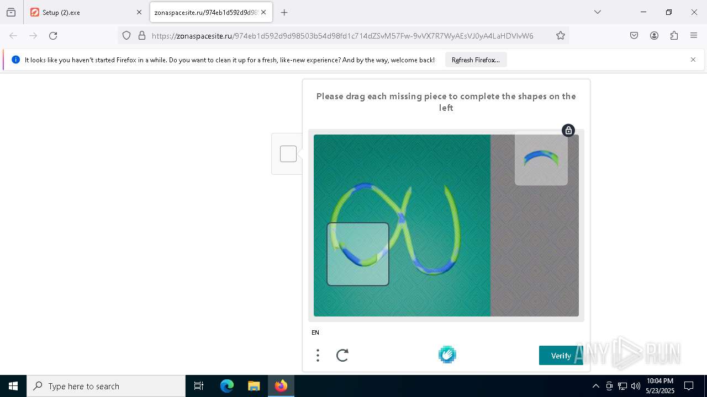Restore down the Firefox window
This screenshot has height=397, width=707.
[x=669, y=12]
